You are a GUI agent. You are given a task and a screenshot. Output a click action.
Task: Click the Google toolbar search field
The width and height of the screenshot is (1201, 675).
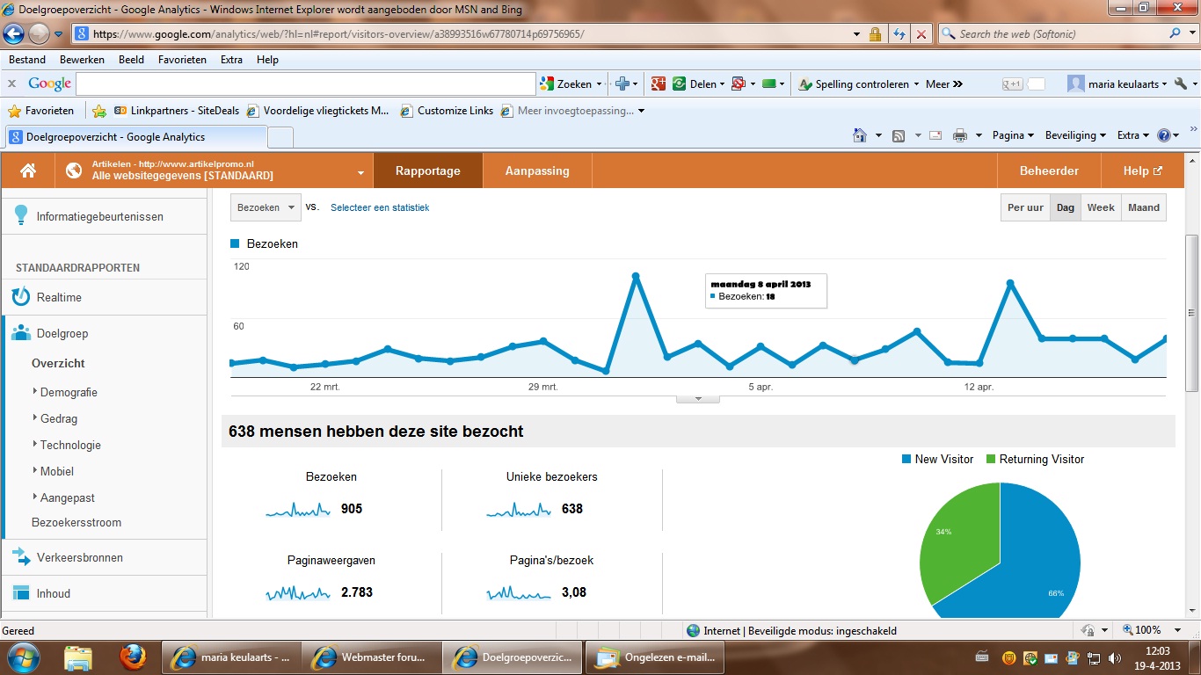(x=306, y=84)
